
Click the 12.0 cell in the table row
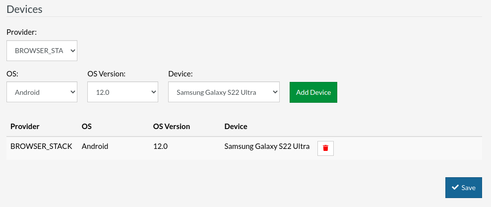coord(161,146)
